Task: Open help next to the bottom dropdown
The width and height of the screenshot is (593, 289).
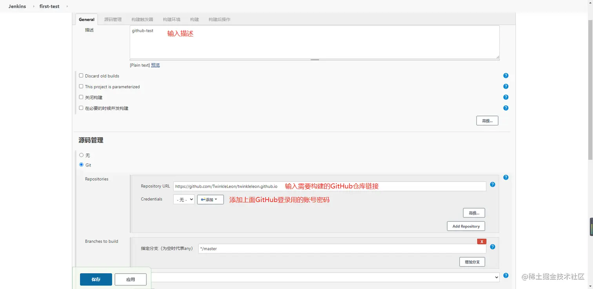Action: coord(506,275)
